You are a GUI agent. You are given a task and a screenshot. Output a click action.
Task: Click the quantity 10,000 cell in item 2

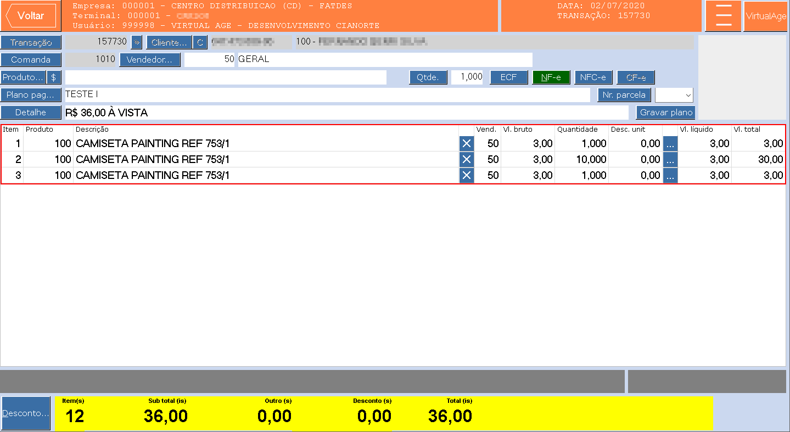(582, 160)
